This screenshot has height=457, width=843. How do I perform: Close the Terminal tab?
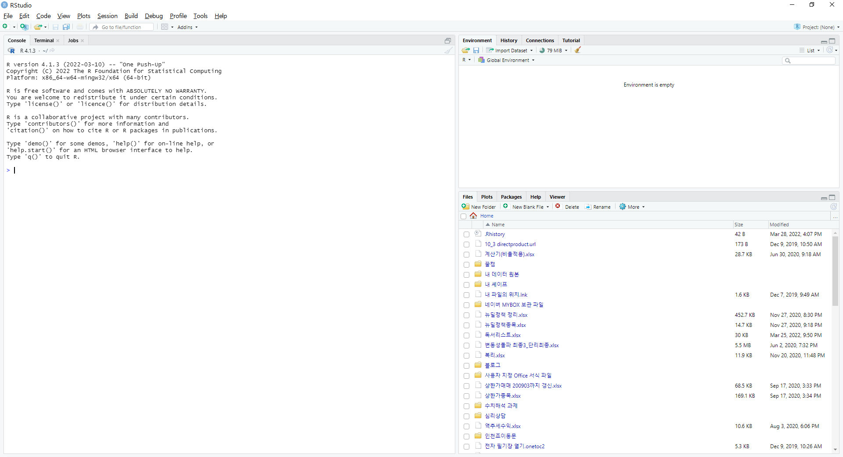pos(58,41)
